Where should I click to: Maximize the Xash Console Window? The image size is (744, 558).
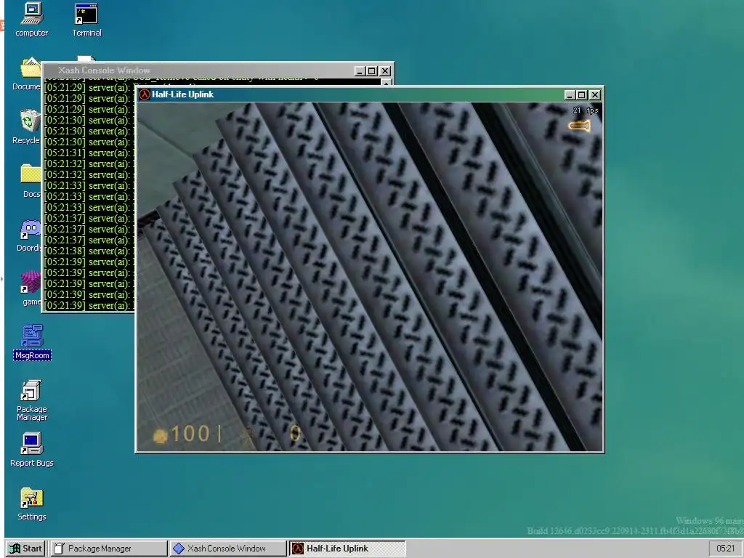tap(372, 71)
